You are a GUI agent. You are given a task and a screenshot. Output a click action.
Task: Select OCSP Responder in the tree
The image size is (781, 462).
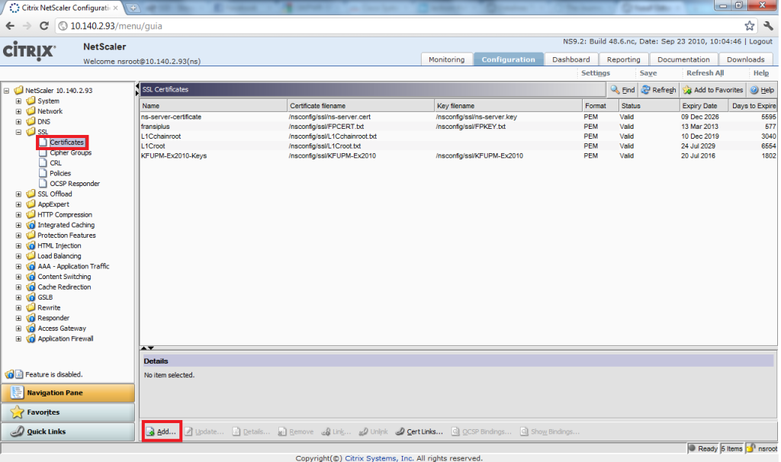[x=74, y=184]
